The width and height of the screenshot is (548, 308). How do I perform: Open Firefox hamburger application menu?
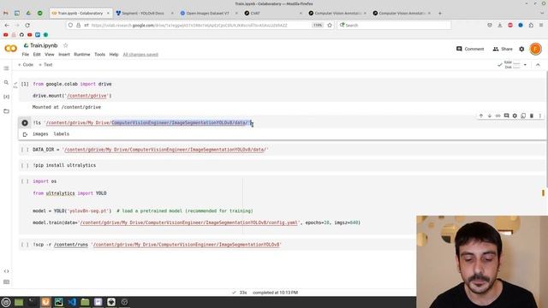(x=541, y=25)
